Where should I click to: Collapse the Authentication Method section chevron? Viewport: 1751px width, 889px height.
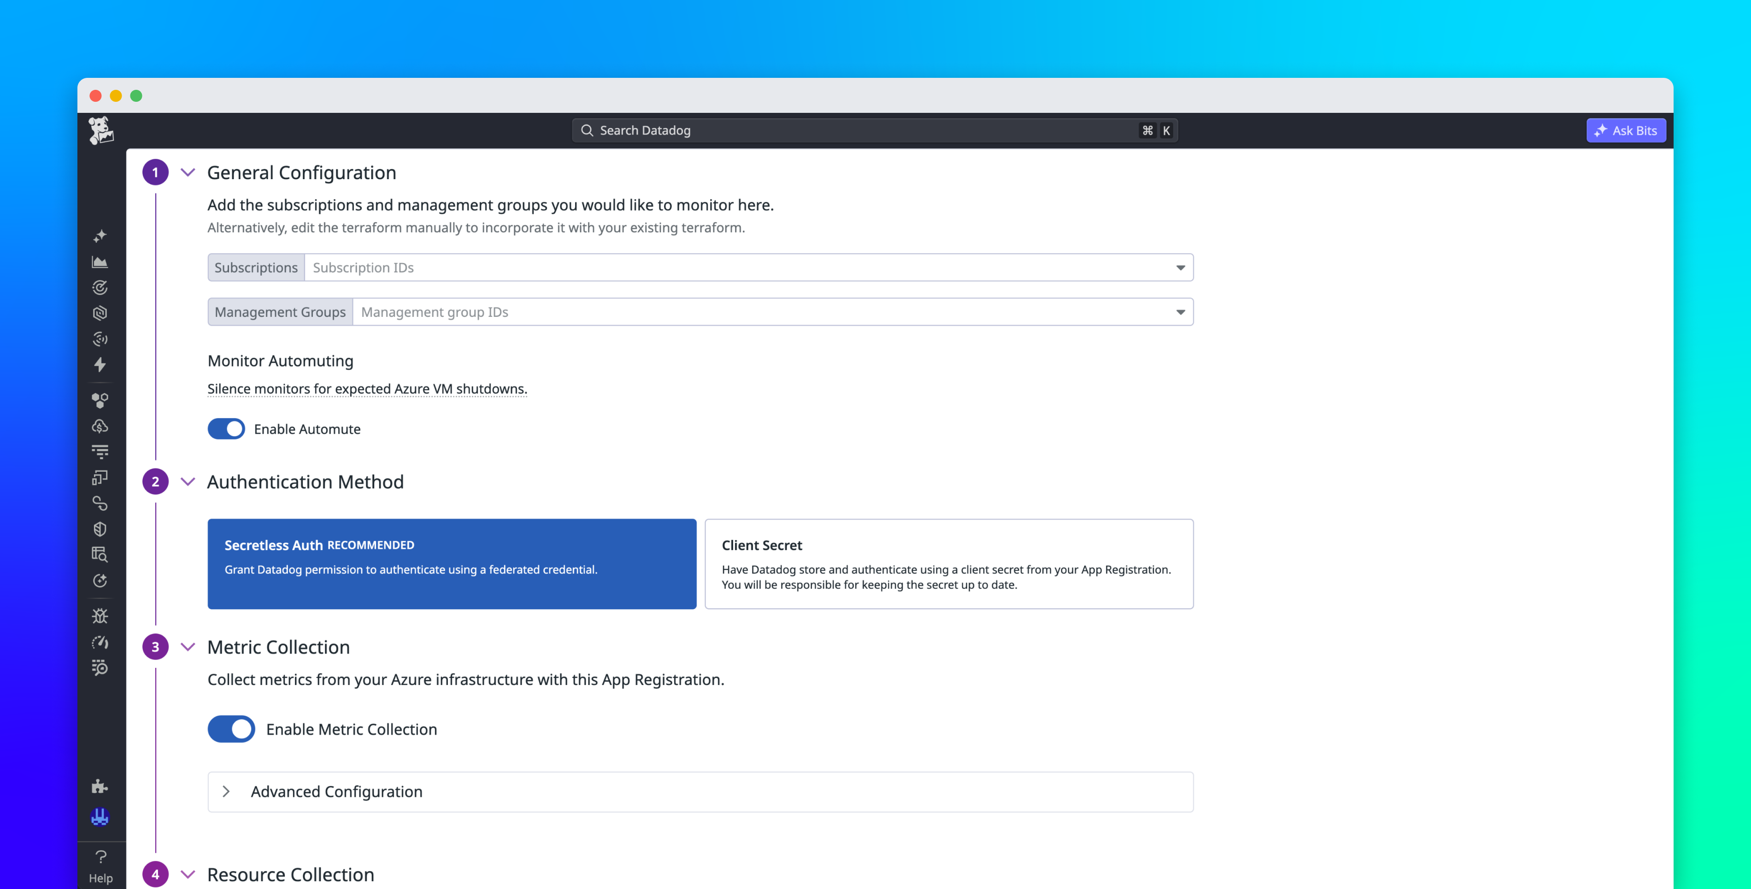pos(188,482)
